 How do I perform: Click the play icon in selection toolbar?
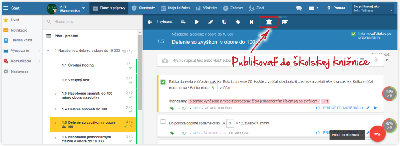coord(197,22)
